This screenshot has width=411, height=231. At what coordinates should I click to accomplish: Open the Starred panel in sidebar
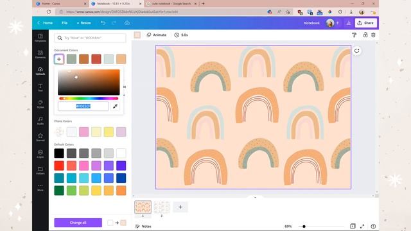click(x=40, y=137)
